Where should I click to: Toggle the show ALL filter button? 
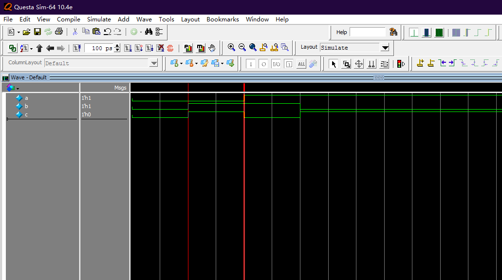pos(301,64)
